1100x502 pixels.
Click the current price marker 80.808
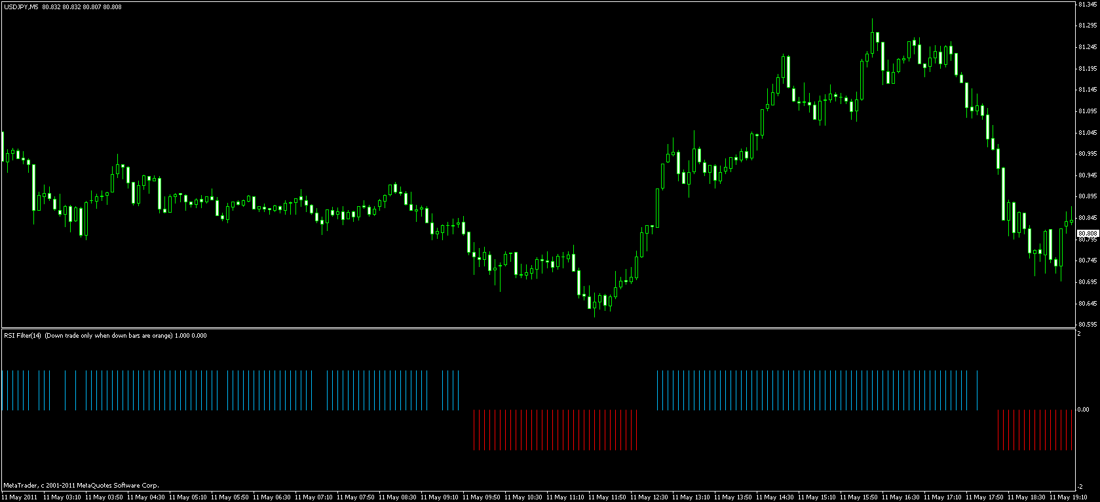[x=1087, y=234]
